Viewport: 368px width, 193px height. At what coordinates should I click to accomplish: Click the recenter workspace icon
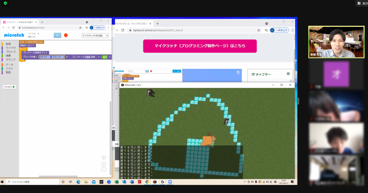click(x=104, y=157)
